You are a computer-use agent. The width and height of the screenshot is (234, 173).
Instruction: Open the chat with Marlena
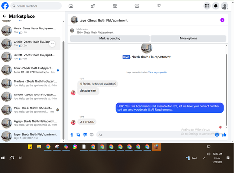pyautogui.click(x=30, y=83)
